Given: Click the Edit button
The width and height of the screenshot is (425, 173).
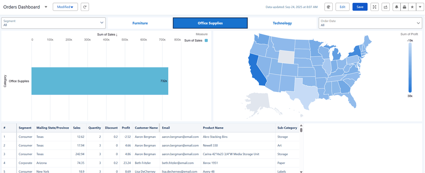Looking at the screenshot, I should point(342,7).
